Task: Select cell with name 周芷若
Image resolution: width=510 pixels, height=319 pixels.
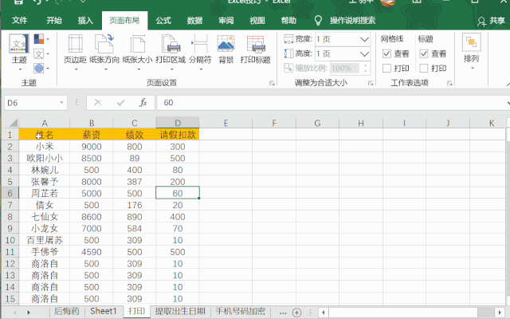Action: tap(45, 193)
